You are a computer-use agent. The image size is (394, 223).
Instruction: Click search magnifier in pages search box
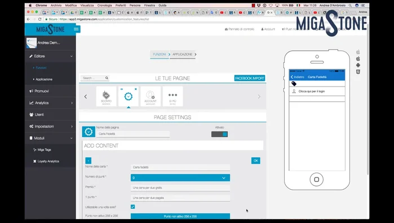click(x=107, y=78)
